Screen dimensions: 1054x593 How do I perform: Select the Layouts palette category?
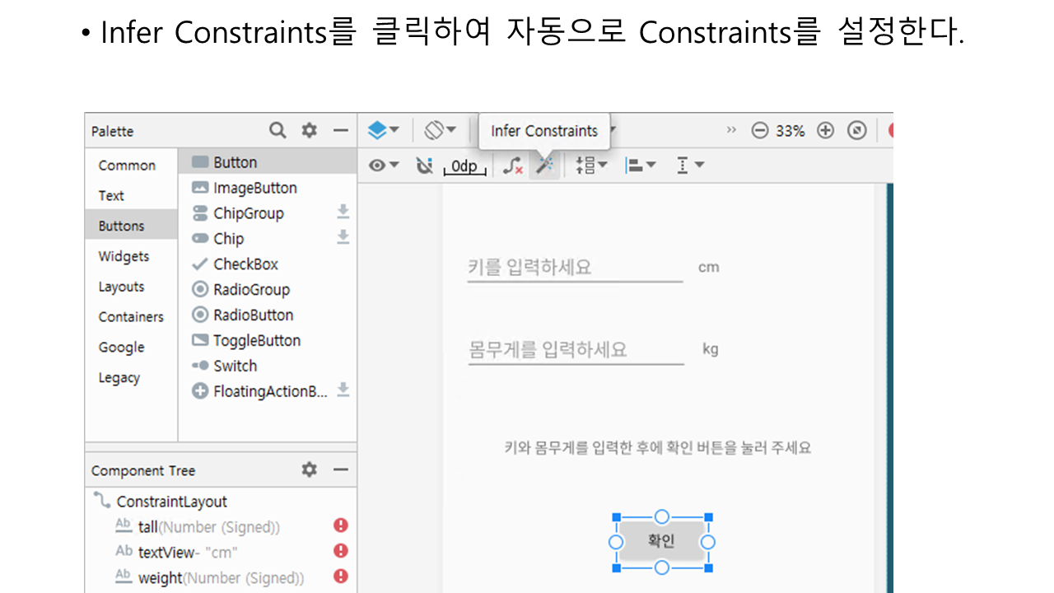(121, 287)
